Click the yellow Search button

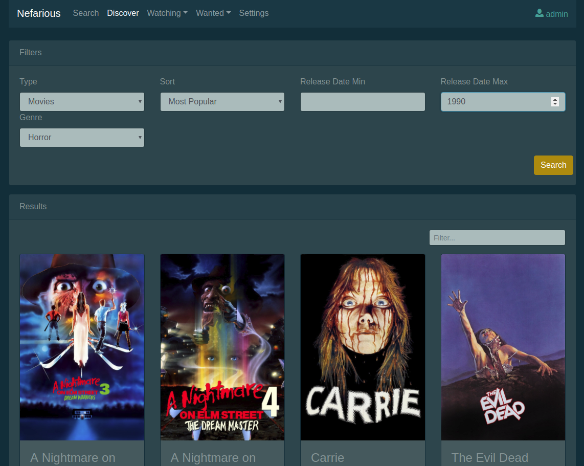coord(553,165)
